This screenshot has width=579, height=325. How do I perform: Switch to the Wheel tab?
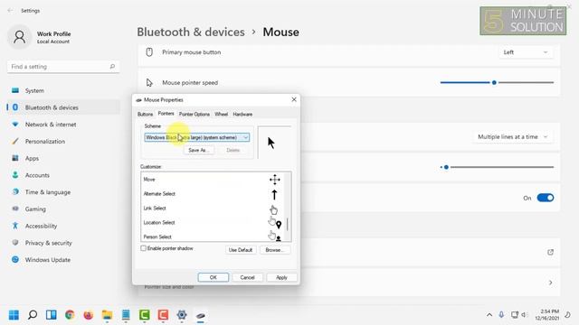tap(221, 115)
